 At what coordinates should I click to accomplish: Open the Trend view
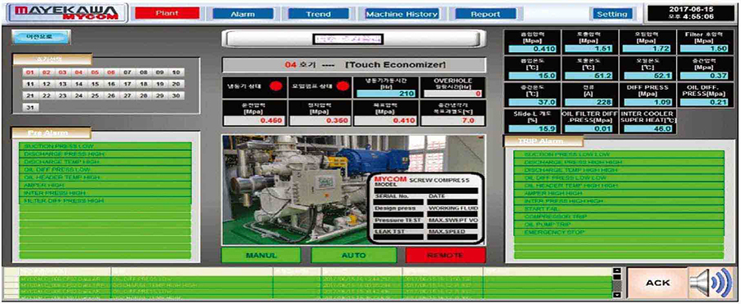[x=318, y=14]
